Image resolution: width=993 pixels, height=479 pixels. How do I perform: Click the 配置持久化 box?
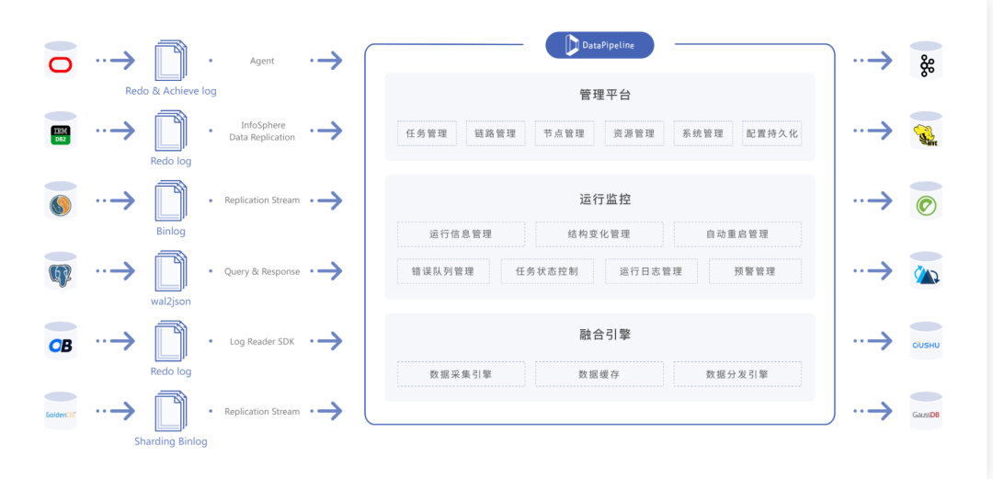coord(772,133)
